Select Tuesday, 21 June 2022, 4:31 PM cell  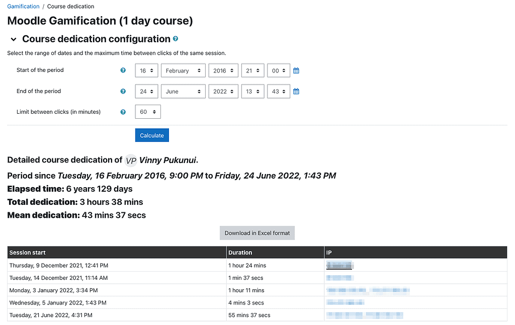(x=117, y=315)
